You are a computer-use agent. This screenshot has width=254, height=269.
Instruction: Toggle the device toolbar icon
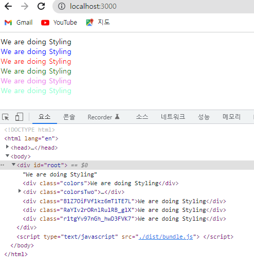[19, 117]
